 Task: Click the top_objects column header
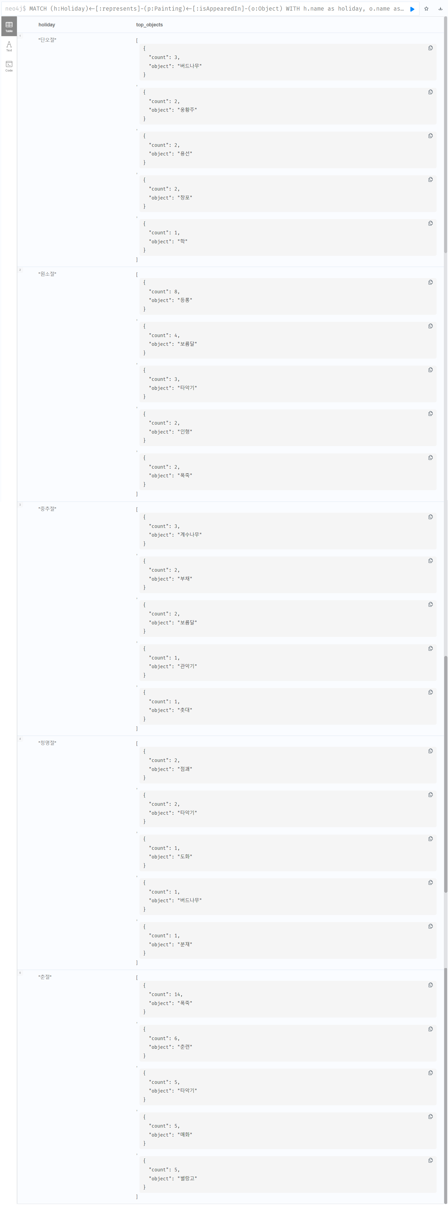[150, 25]
